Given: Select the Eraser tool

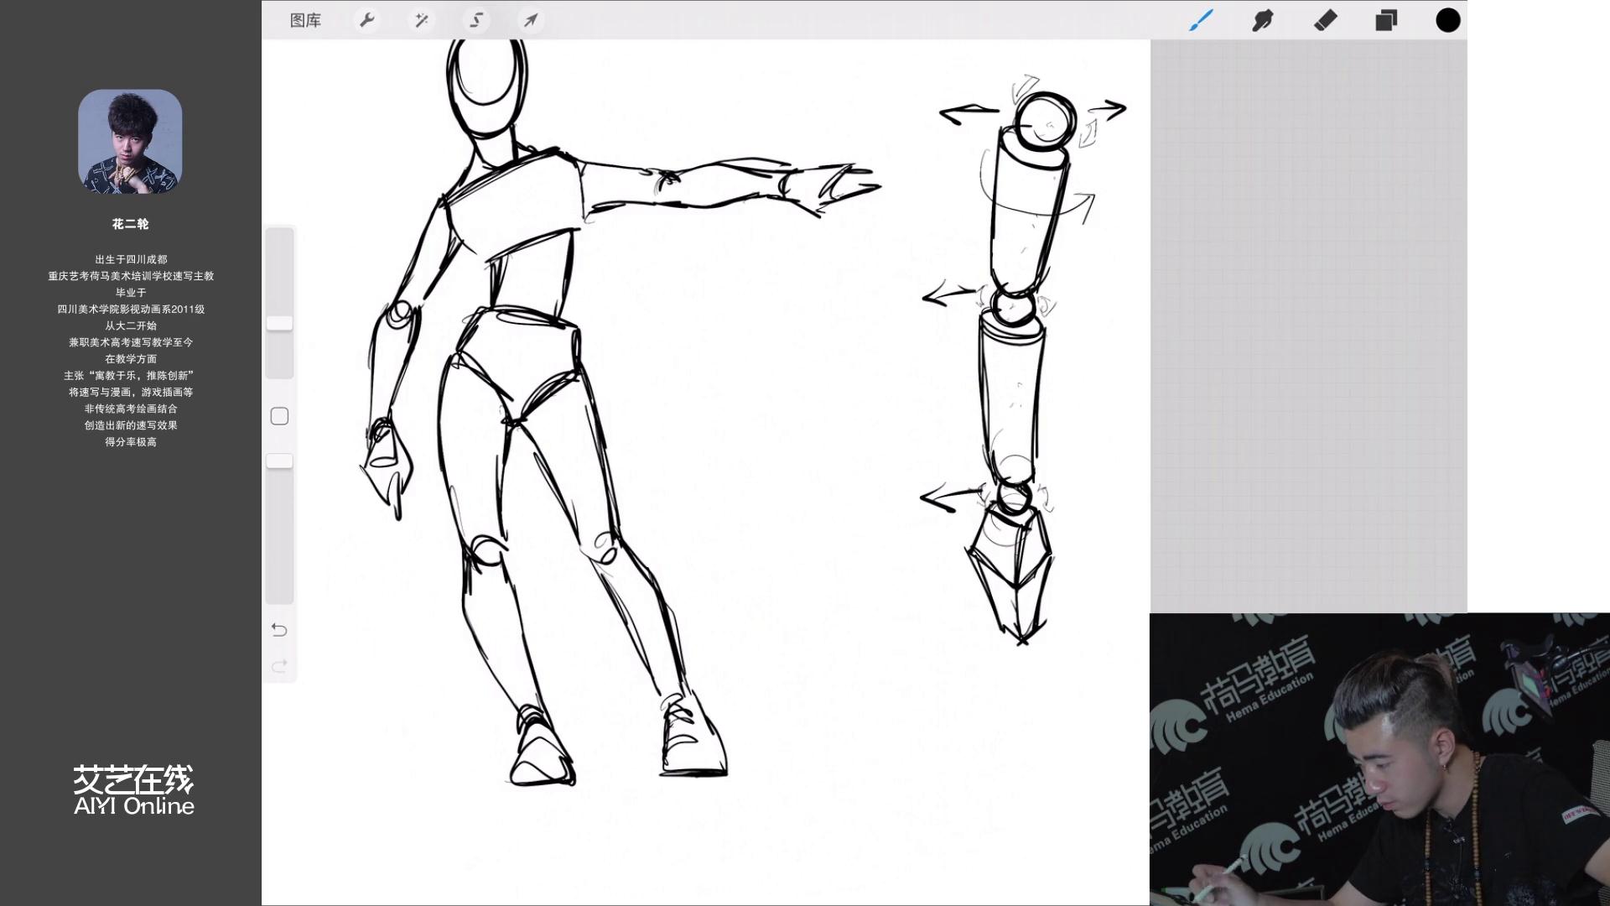Looking at the screenshot, I should [x=1325, y=20].
